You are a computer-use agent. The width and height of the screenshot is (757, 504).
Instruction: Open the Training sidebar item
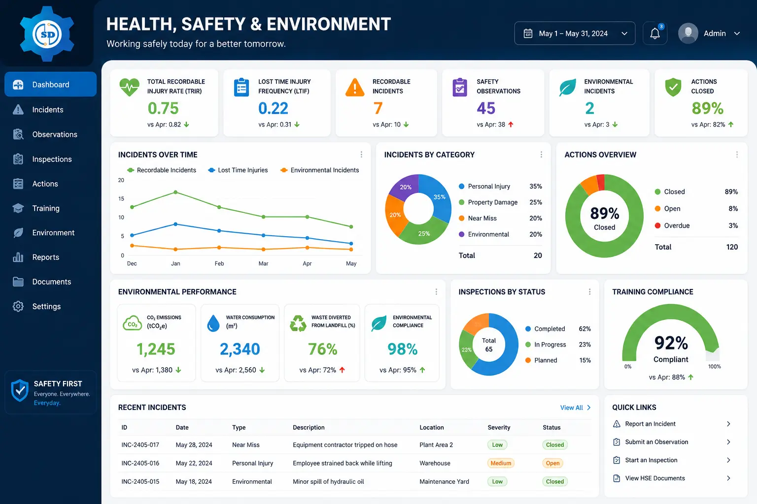tap(50, 208)
